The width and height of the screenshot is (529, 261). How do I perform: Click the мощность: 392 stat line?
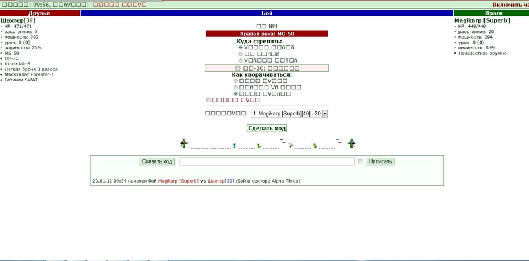(19, 37)
